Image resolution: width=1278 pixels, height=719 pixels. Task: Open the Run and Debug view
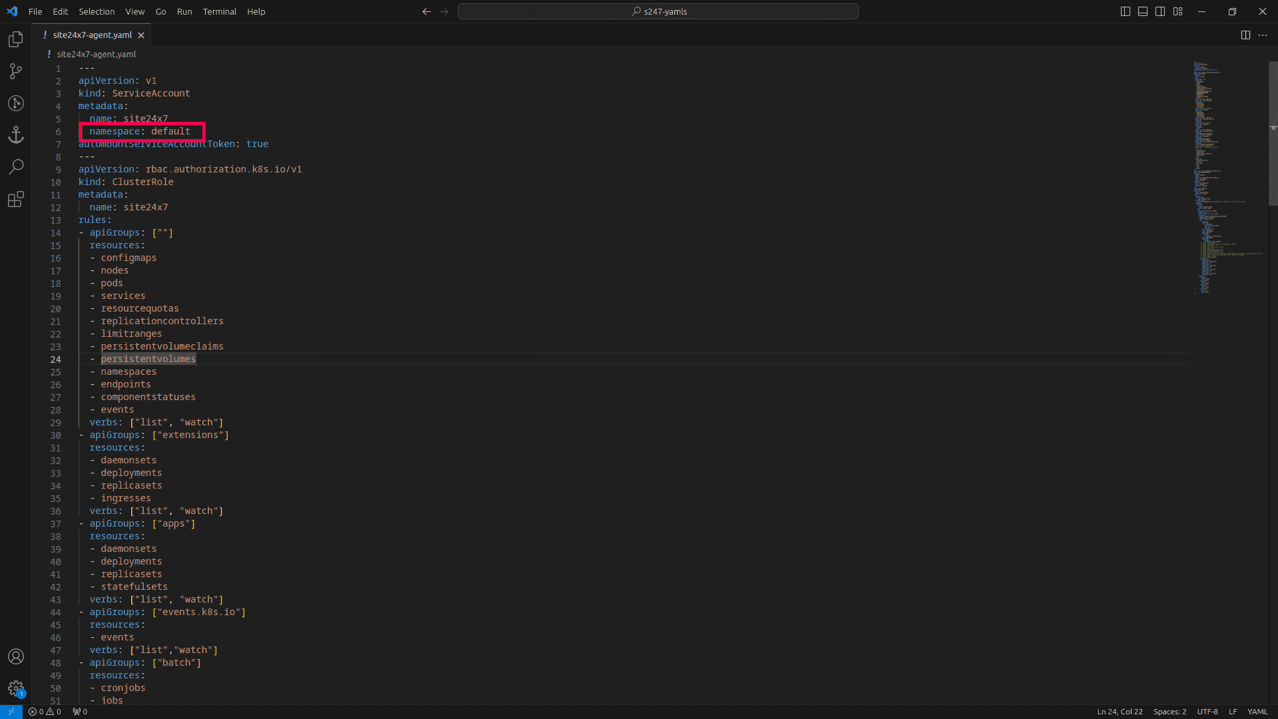pos(16,103)
